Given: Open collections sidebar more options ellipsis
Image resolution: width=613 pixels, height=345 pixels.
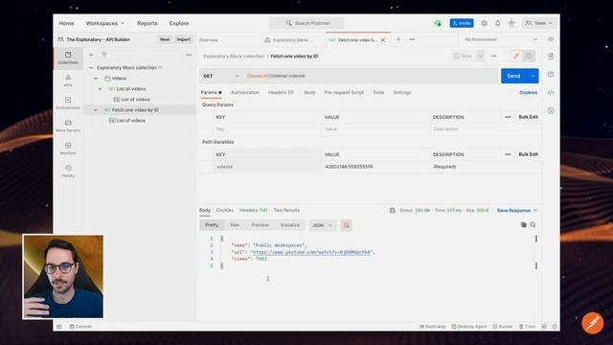Looking at the screenshot, I should (189, 55).
